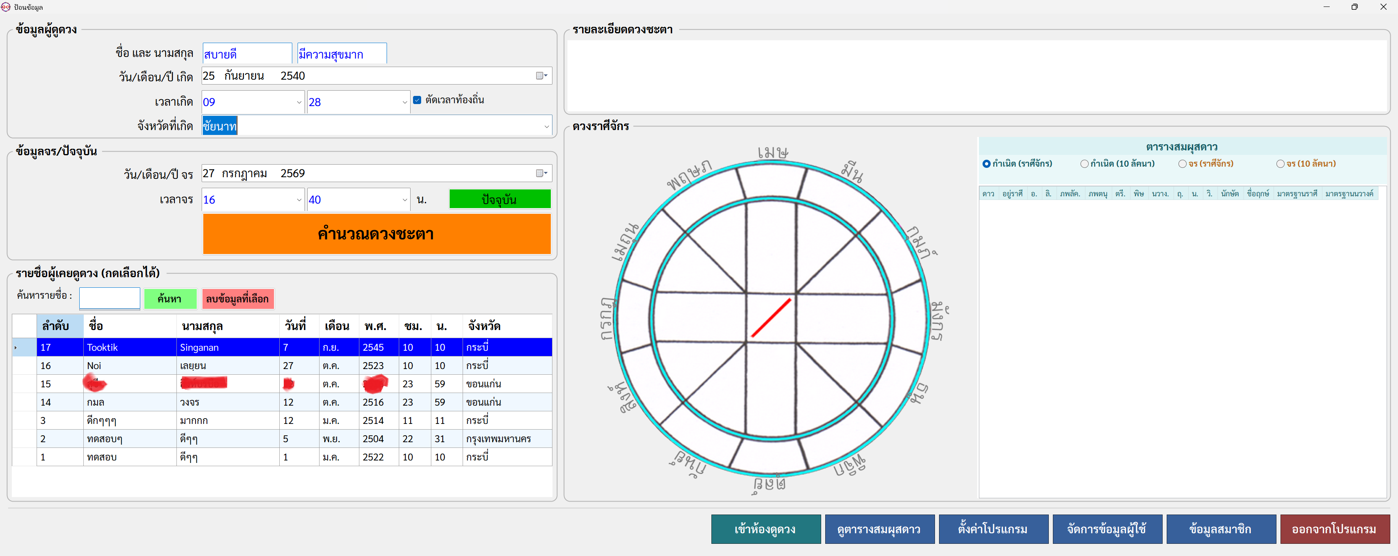Click the red ออกจากโปรแกรม button
This screenshot has height=556, width=1398.
click(1335, 530)
